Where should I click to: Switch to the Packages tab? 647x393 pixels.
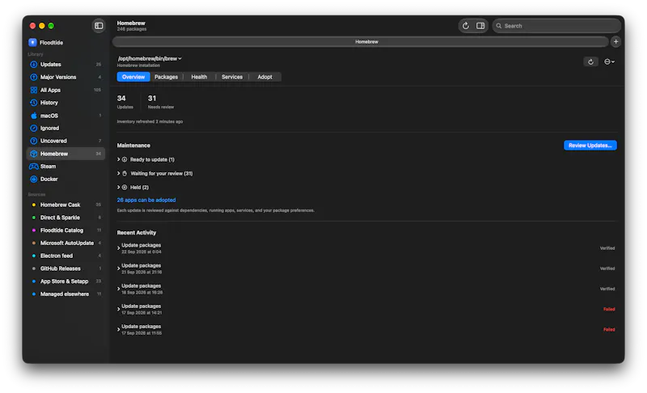point(167,77)
